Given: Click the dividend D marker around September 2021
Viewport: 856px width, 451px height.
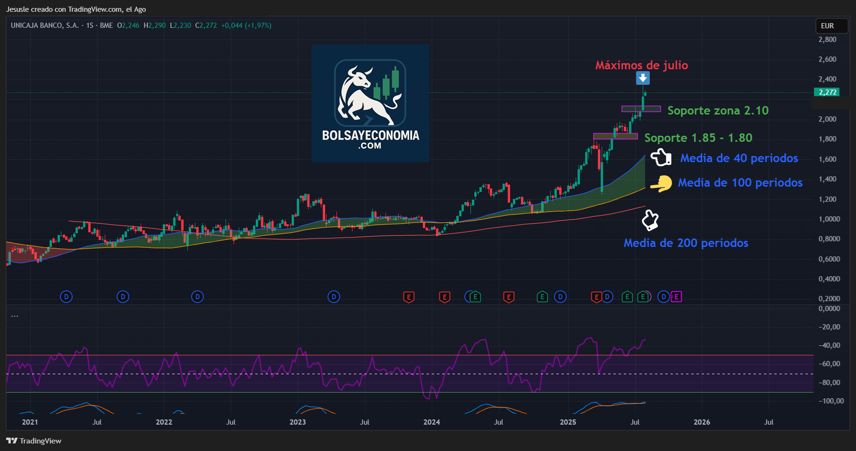Looking at the screenshot, I should point(123,297).
